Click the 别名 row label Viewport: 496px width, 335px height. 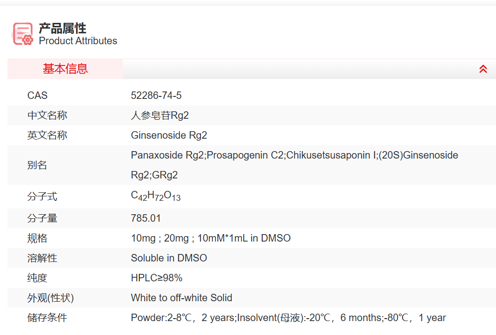[x=37, y=165]
